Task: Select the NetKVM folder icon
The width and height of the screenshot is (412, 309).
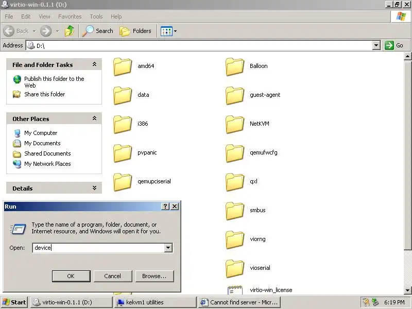Action: coord(235,124)
